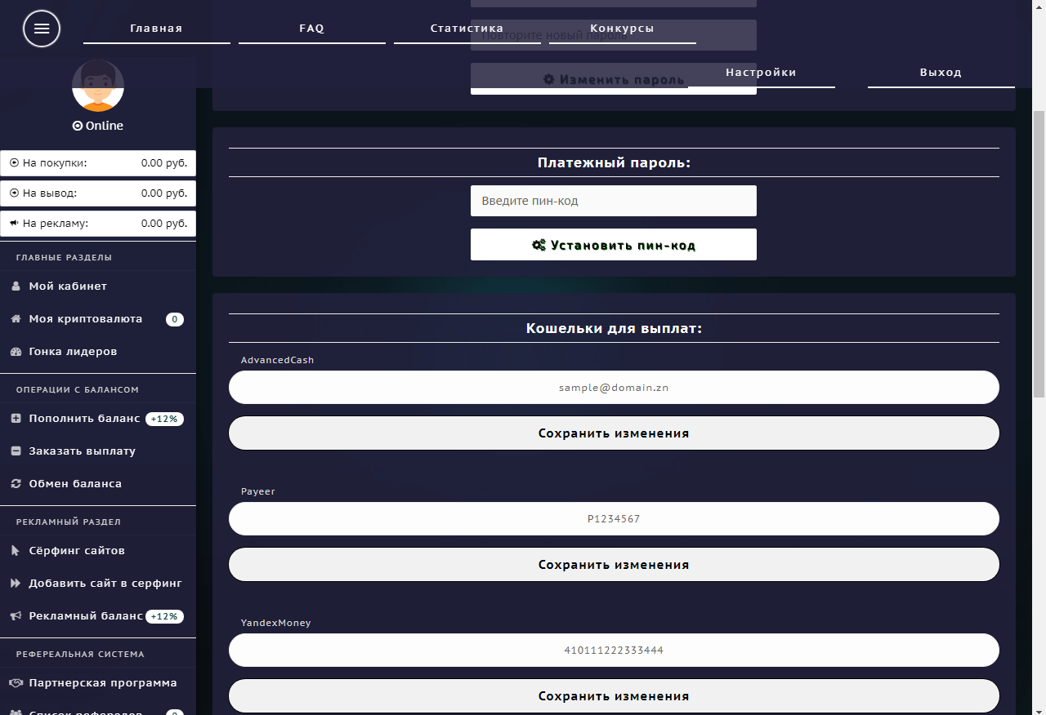Click handshake icon beside Партнерская программа
This screenshot has width=1046, height=715.
click(x=16, y=683)
